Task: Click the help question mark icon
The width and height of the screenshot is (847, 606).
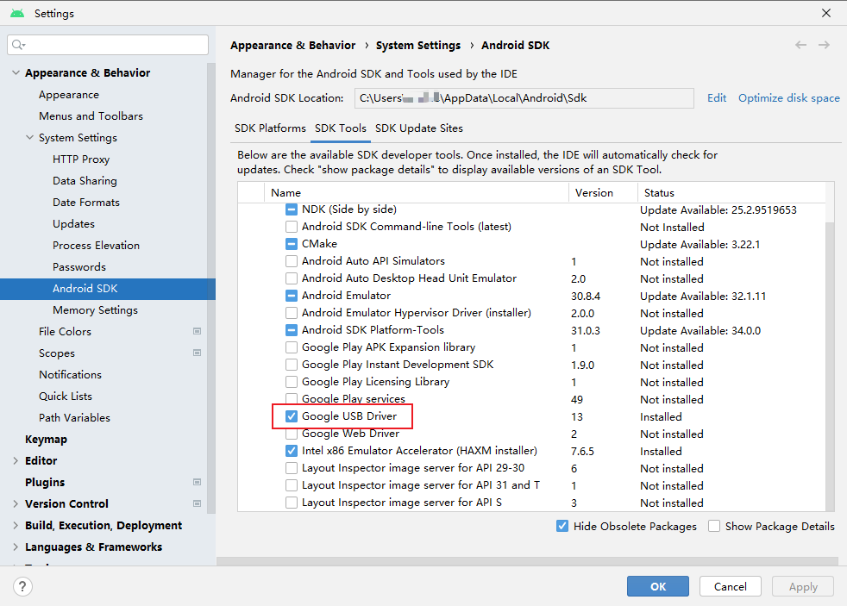Action: coord(22,586)
